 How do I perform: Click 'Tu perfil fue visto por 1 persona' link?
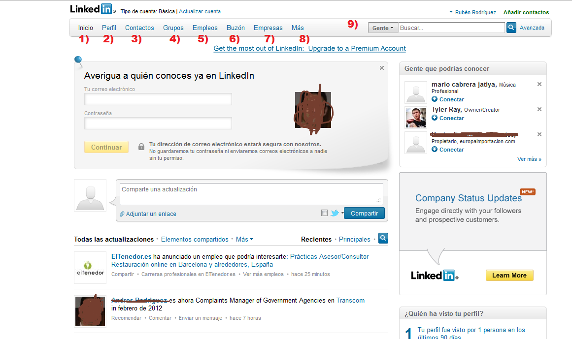point(471,334)
